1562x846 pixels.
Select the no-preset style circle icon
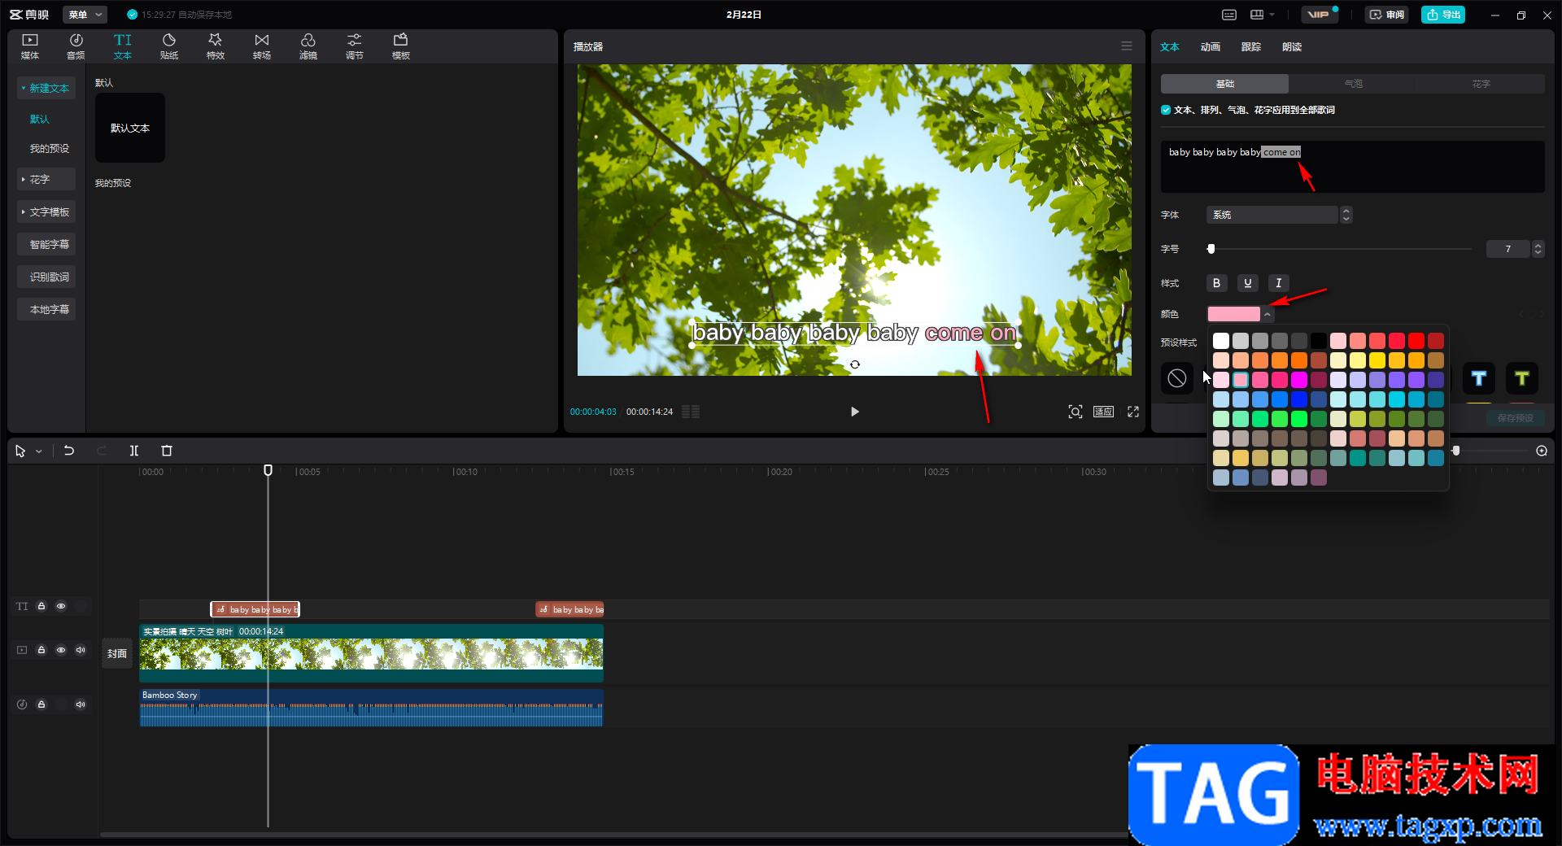point(1177,378)
